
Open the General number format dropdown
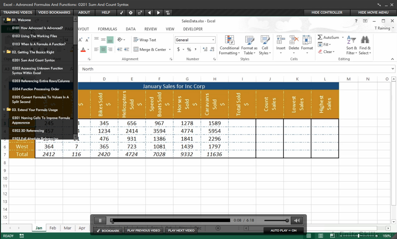(x=213, y=40)
